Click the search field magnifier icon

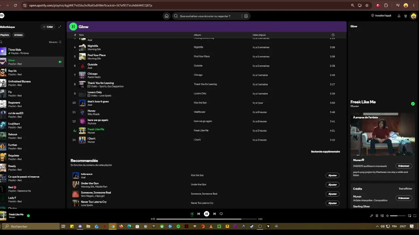point(176,16)
